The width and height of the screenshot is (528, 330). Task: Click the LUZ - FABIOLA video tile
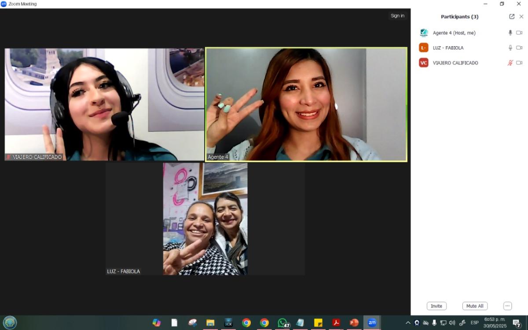(x=205, y=219)
